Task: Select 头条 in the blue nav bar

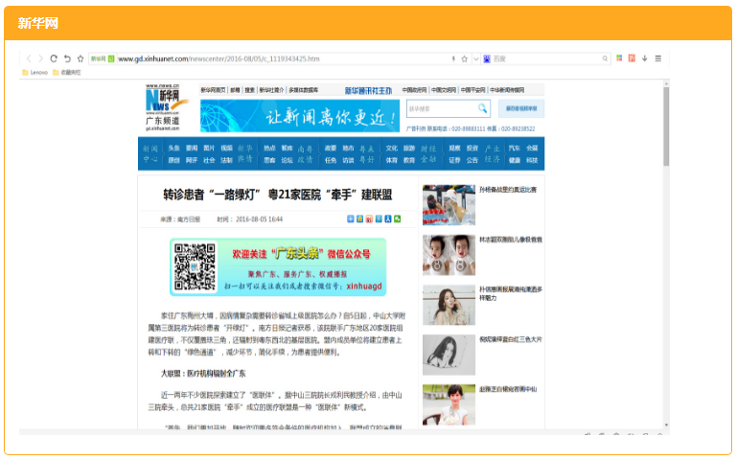Action: pyautogui.click(x=174, y=148)
